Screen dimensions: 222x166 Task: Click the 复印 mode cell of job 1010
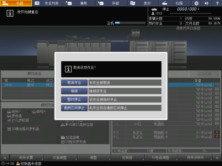tap(30, 85)
